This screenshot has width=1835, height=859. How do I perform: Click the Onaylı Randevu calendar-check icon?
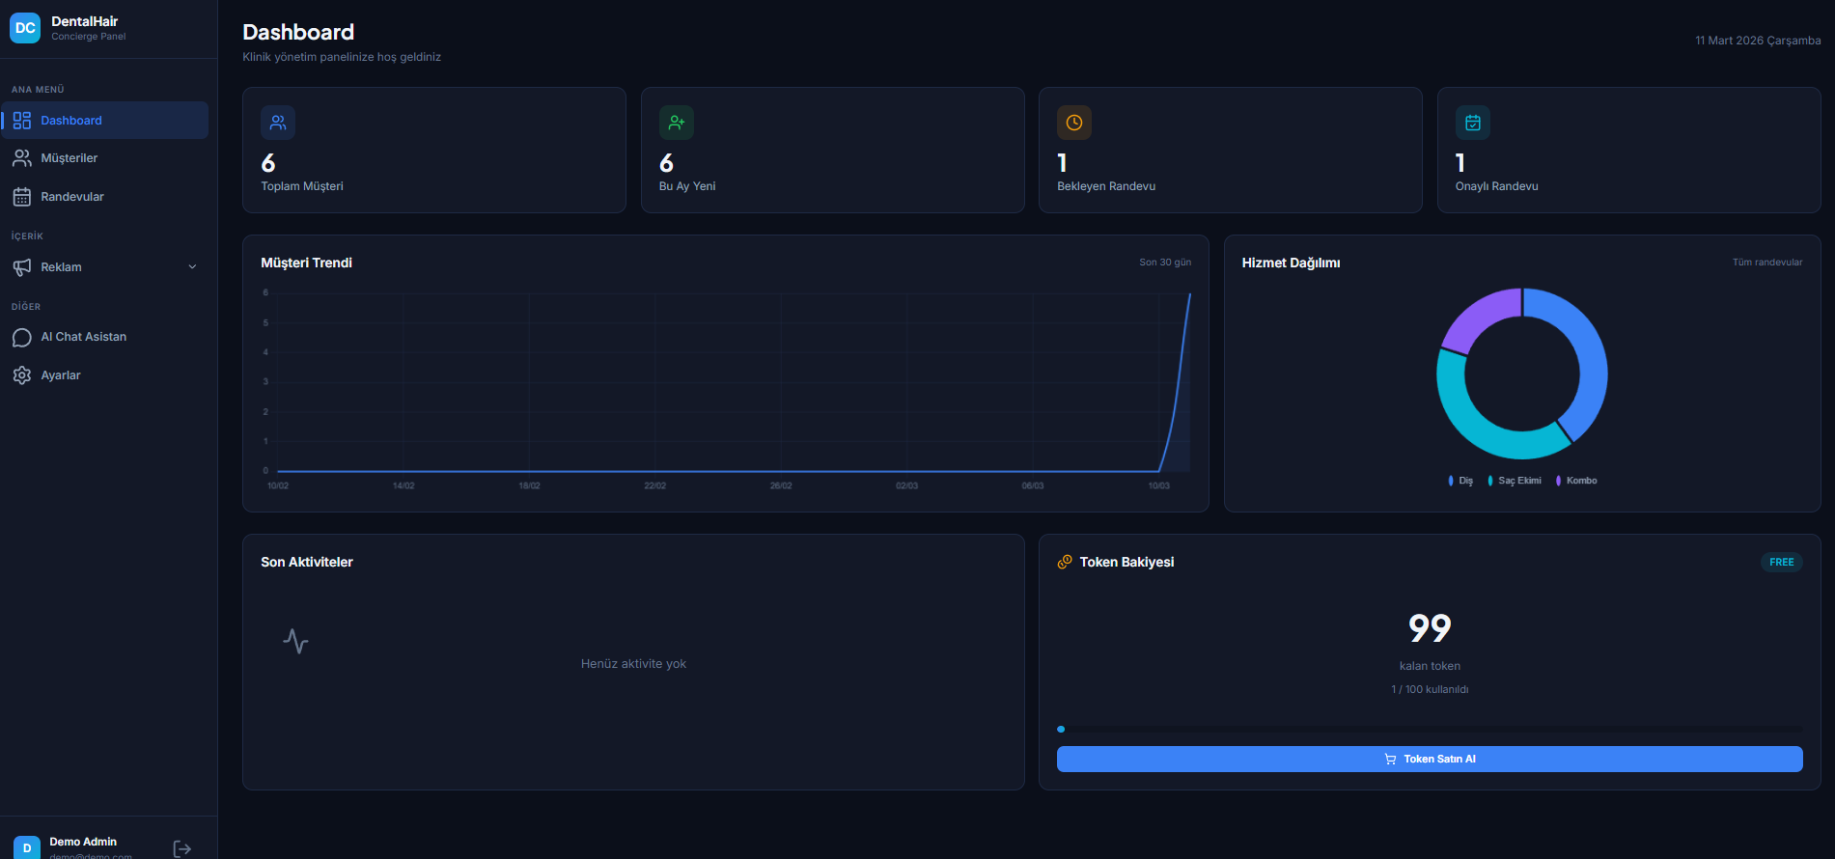click(1473, 123)
